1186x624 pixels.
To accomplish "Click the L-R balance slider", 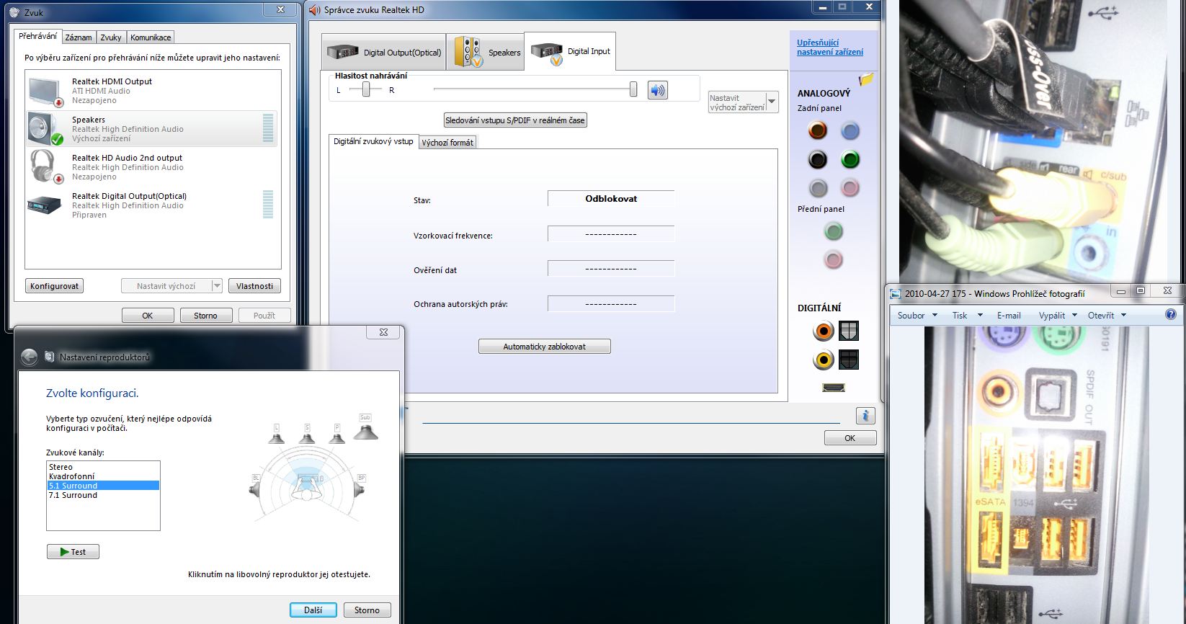I will pos(367,89).
